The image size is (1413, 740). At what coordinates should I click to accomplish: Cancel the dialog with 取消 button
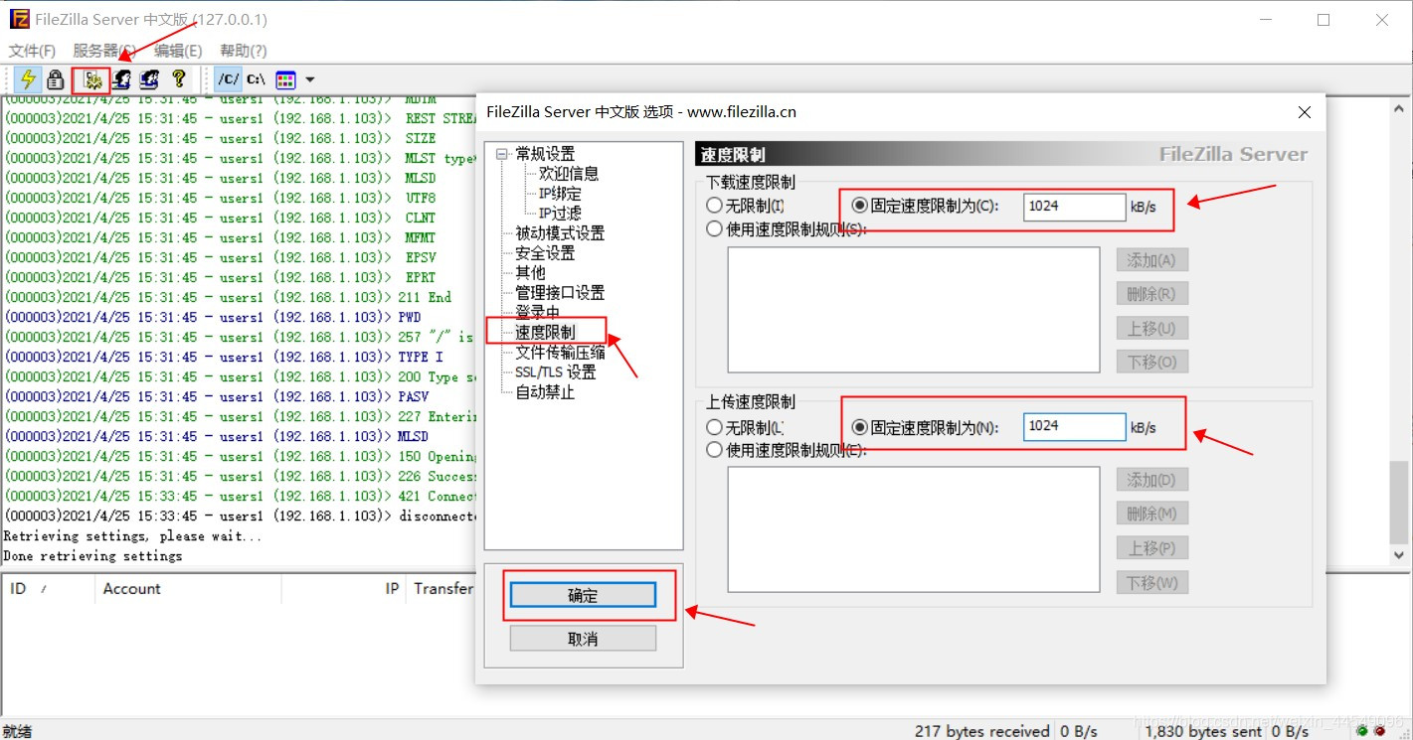click(583, 639)
